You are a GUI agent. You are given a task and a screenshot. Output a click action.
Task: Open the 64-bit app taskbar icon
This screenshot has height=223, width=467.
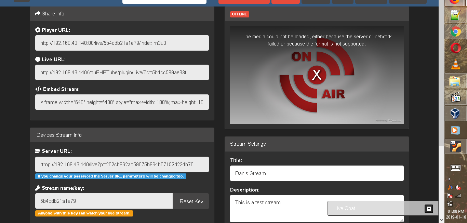pos(455,146)
